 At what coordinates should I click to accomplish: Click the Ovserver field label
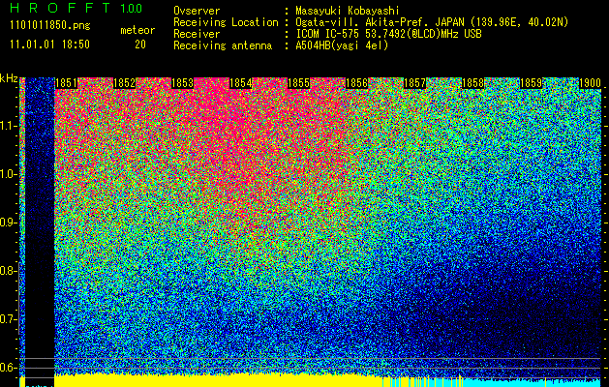pyautogui.click(x=197, y=11)
